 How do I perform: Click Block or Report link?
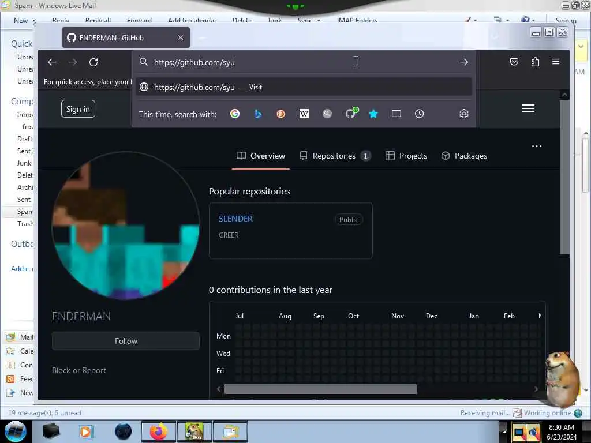tap(78, 371)
